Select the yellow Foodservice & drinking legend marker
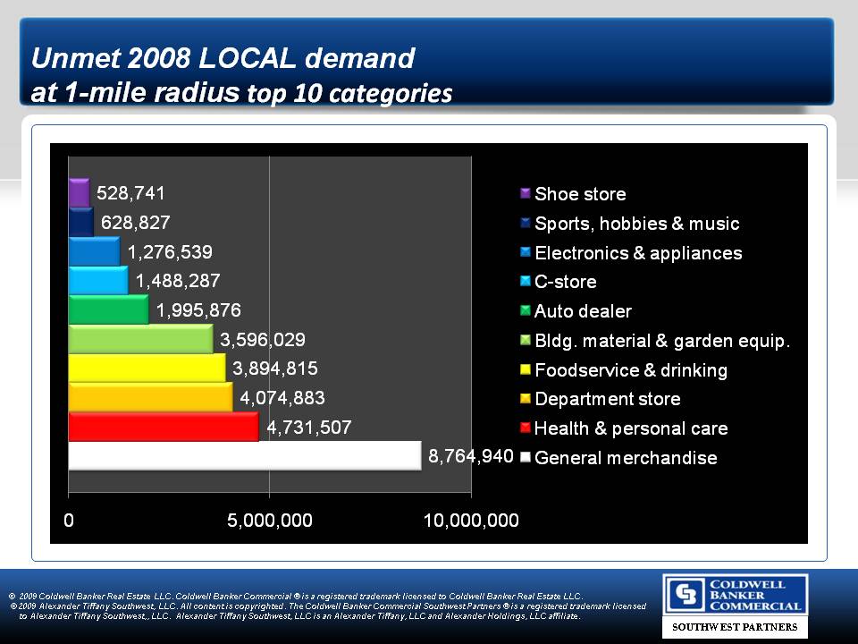858x644 pixels. (x=526, y=369)
